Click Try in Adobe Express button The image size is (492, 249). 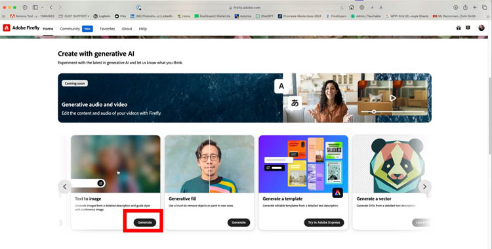point(324,222)
